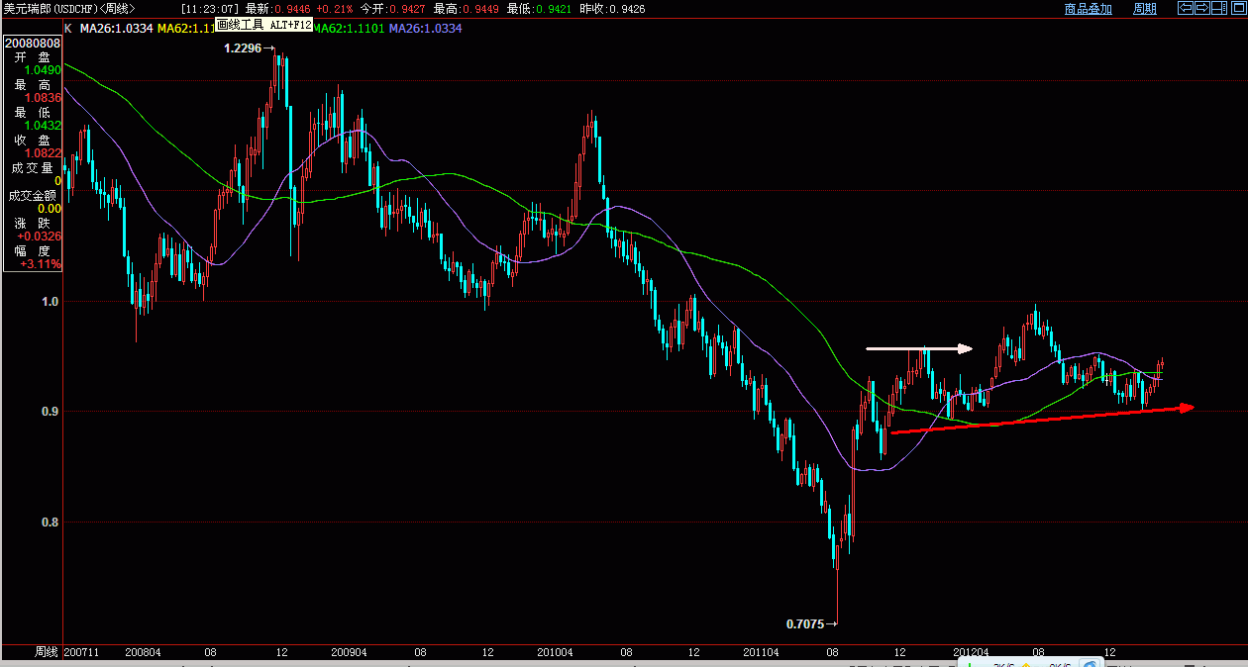Click the full-window chart icon

coord(1239,8)
